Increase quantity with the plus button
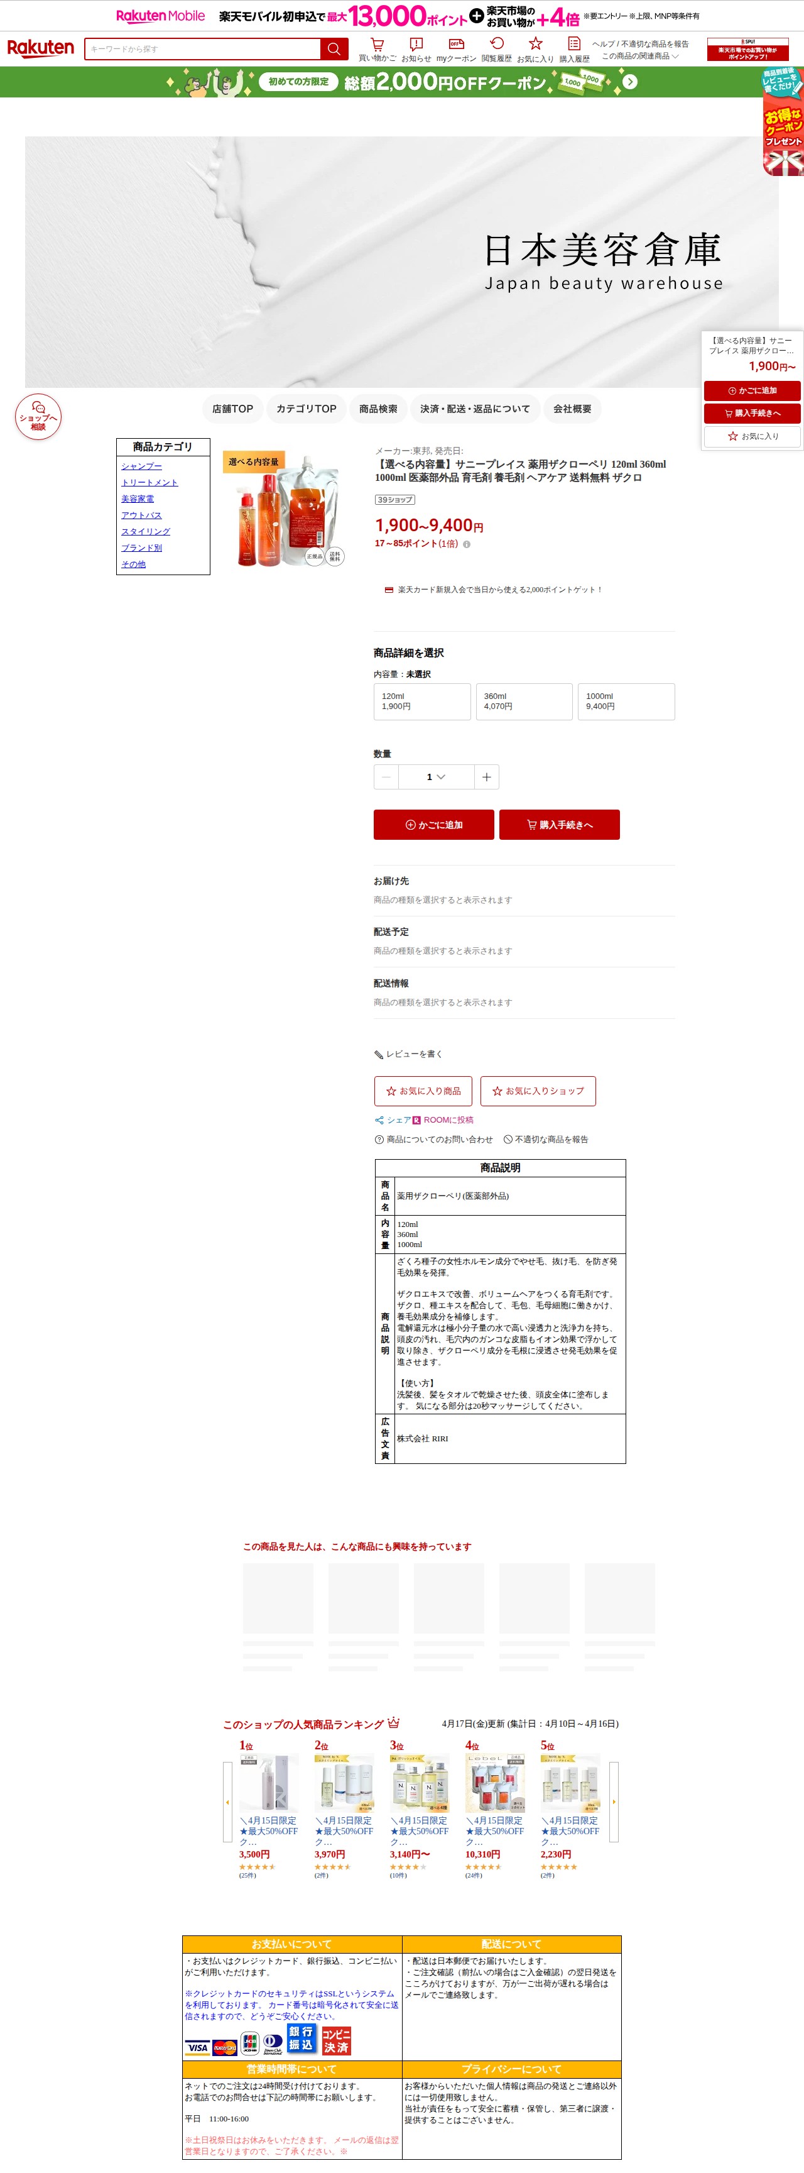This screenshot has height=2173, width=804. click(x=486, y=777)
